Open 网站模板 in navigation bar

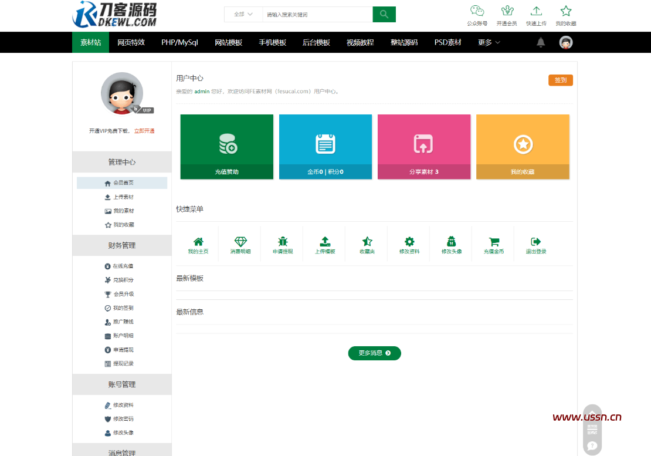(228, 42)
